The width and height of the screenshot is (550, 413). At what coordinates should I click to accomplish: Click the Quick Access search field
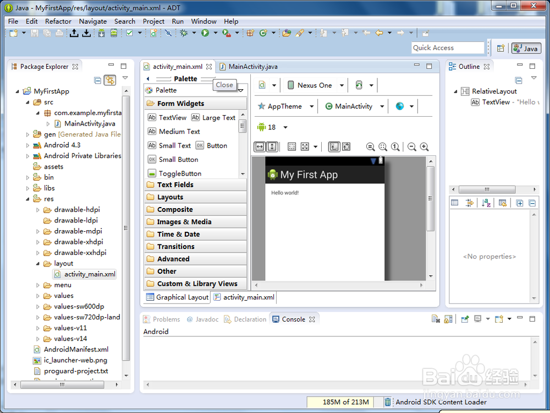pyautogui.click(x=448, y=48)
